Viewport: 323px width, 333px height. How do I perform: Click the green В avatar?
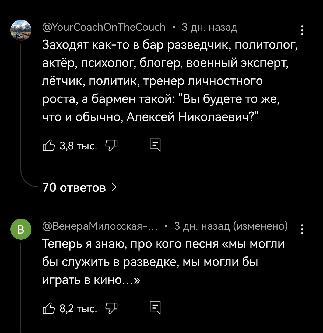pyautogui.click(x=21, y=229)
